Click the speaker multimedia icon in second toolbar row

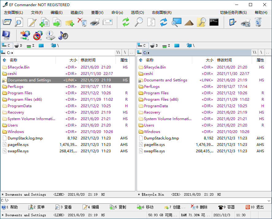tap(63, 35)
